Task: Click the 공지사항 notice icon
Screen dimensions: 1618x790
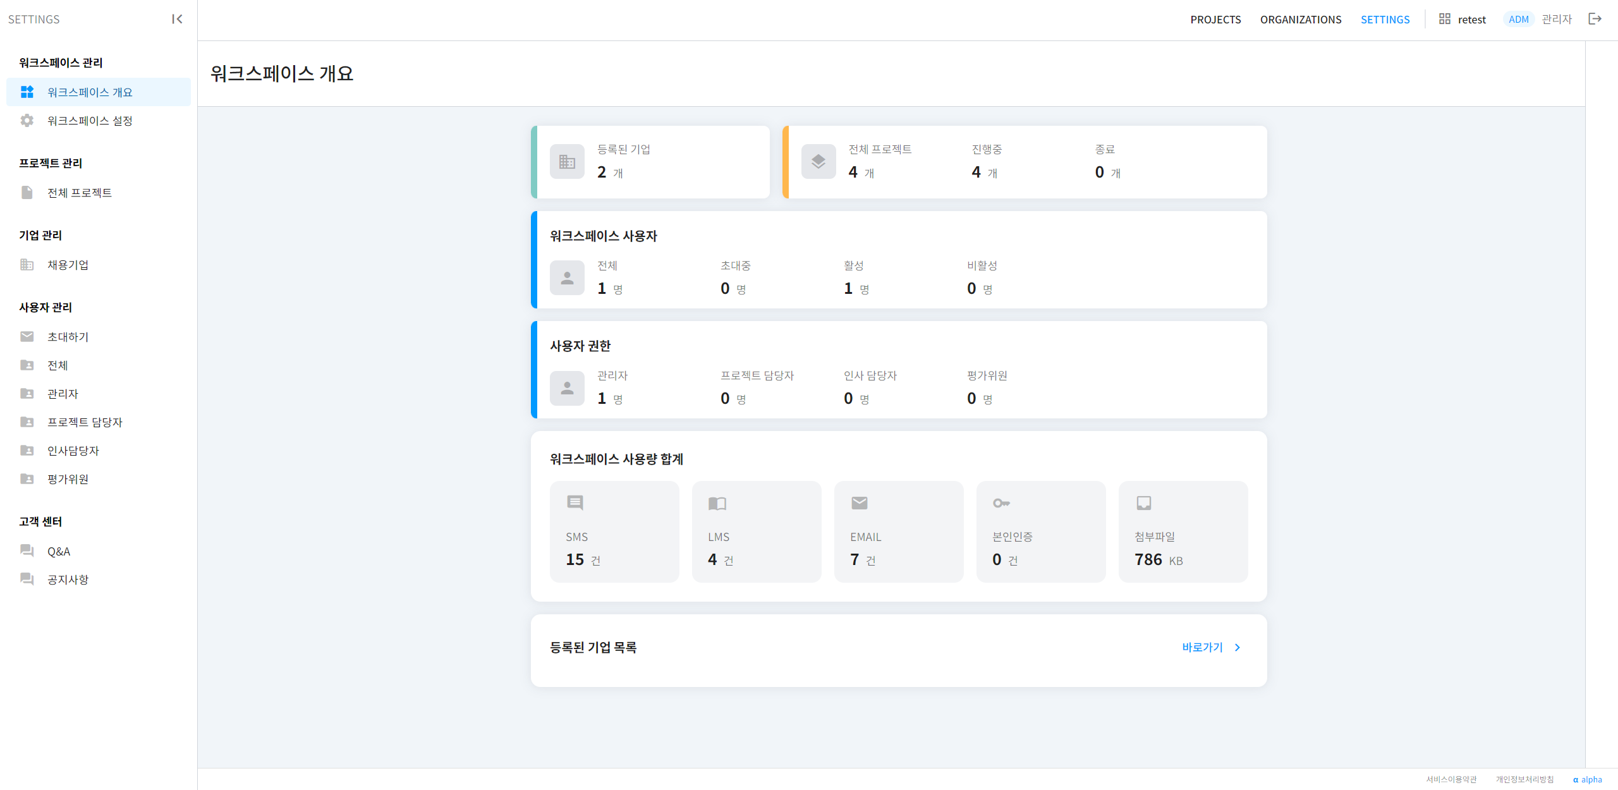Action: pyautogui.click(x=27, y=580)
